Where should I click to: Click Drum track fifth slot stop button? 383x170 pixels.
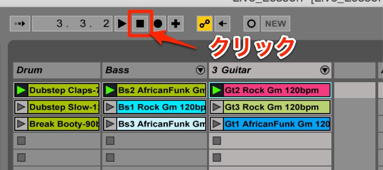pyautogui.click(x=22, y=157)
